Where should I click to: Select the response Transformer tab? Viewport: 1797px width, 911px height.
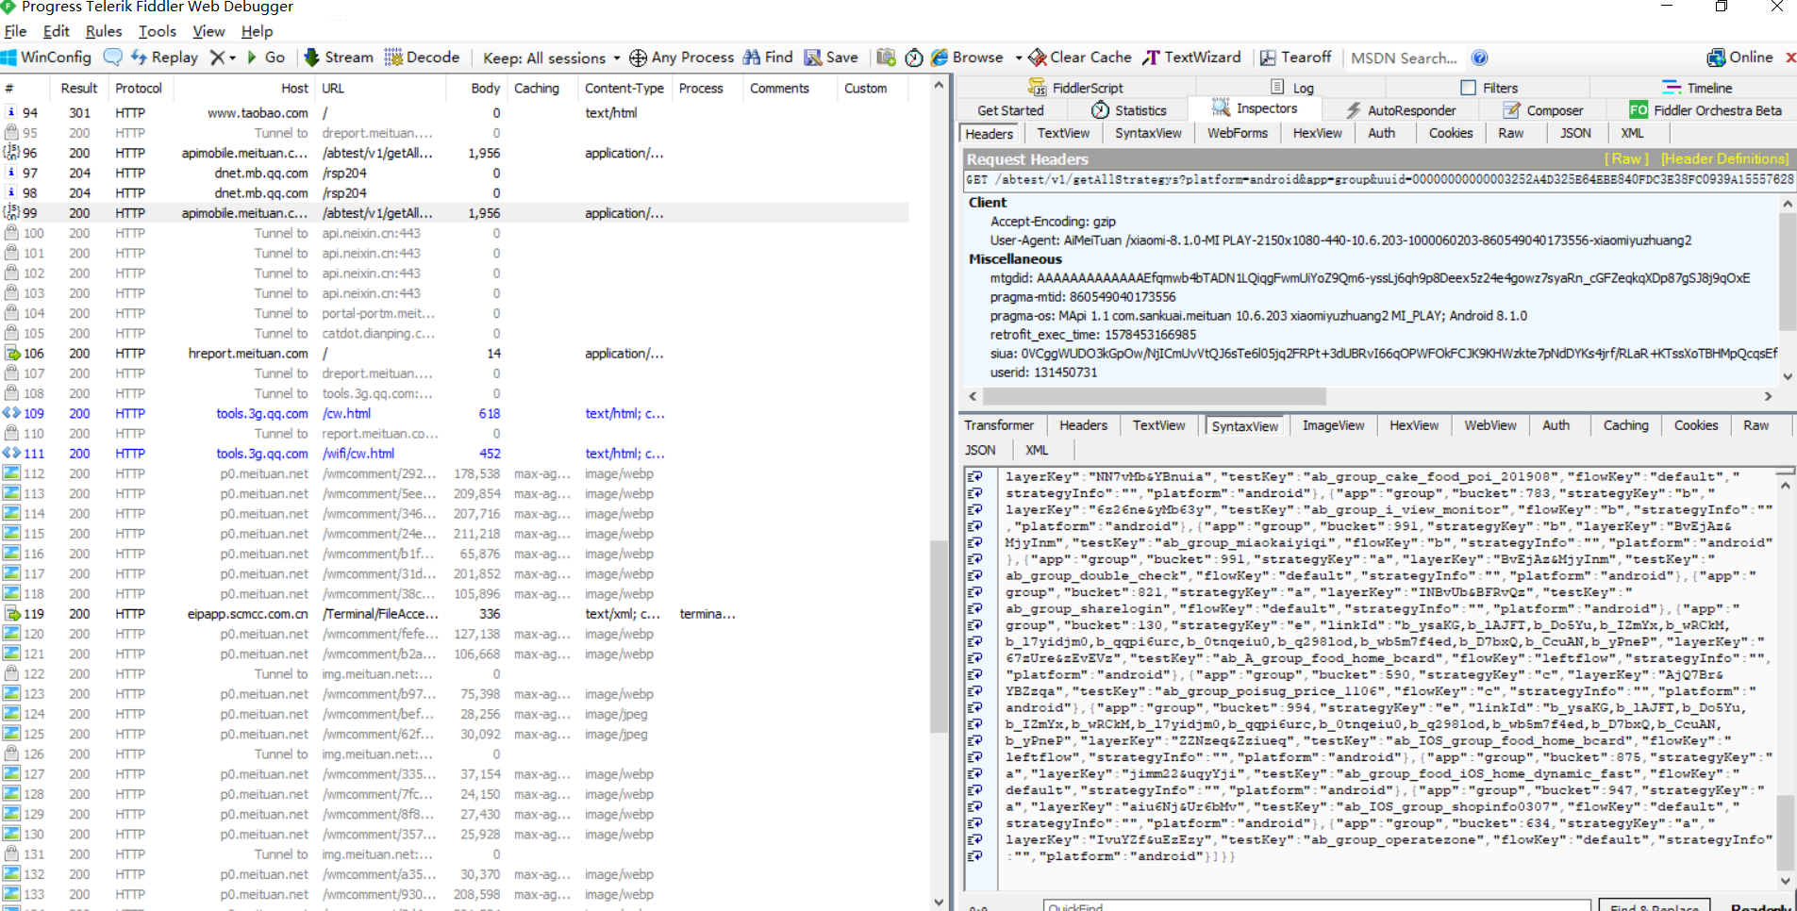999,425
